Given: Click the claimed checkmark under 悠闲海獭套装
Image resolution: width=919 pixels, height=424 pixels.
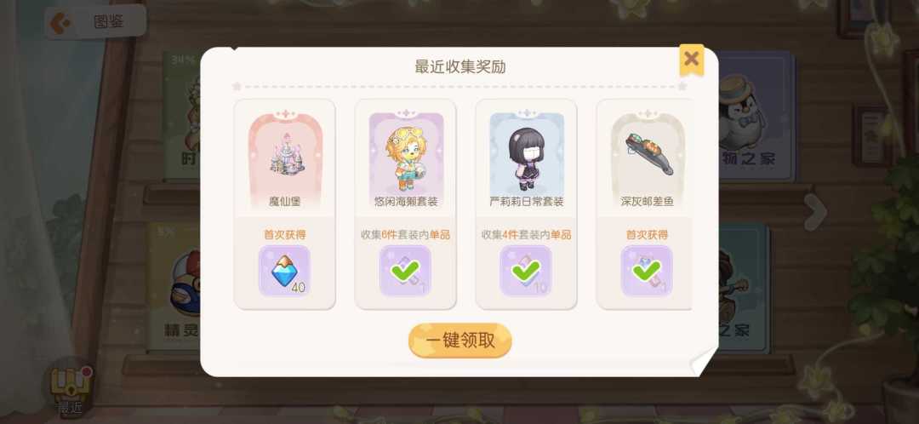Looking at the screenshot, I should [405, 271].
